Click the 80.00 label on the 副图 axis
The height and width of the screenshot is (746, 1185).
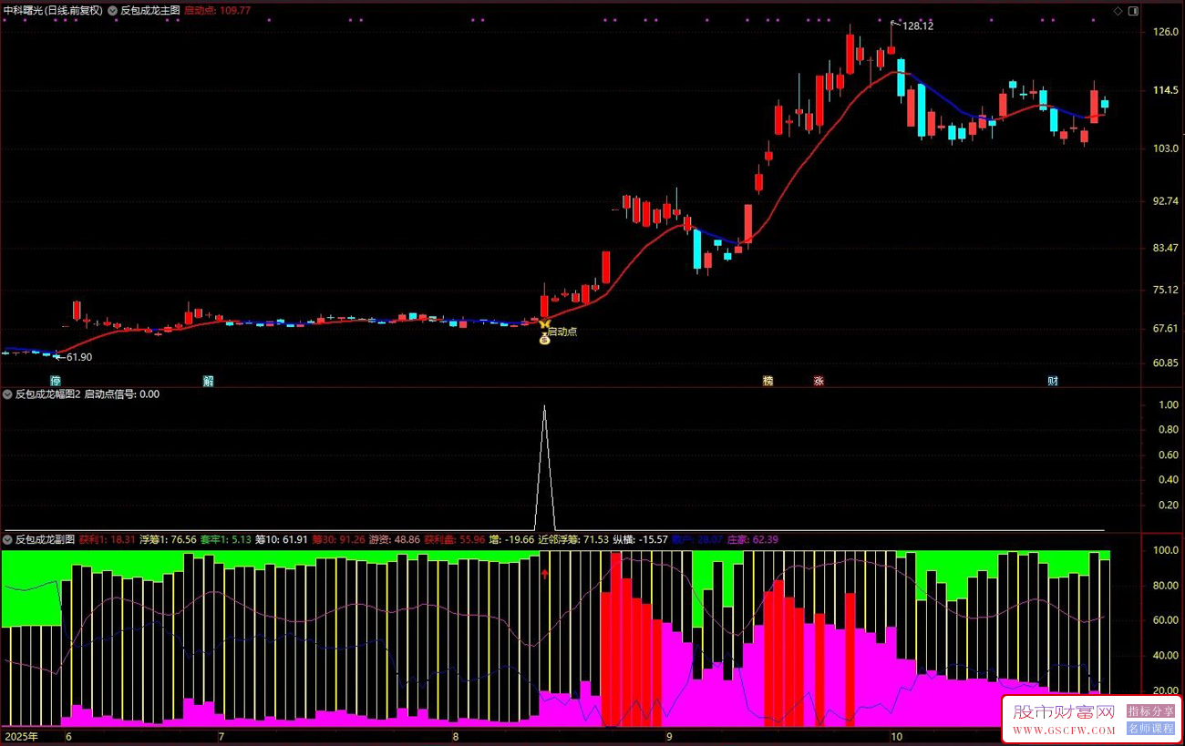(x=1166, y=586)
